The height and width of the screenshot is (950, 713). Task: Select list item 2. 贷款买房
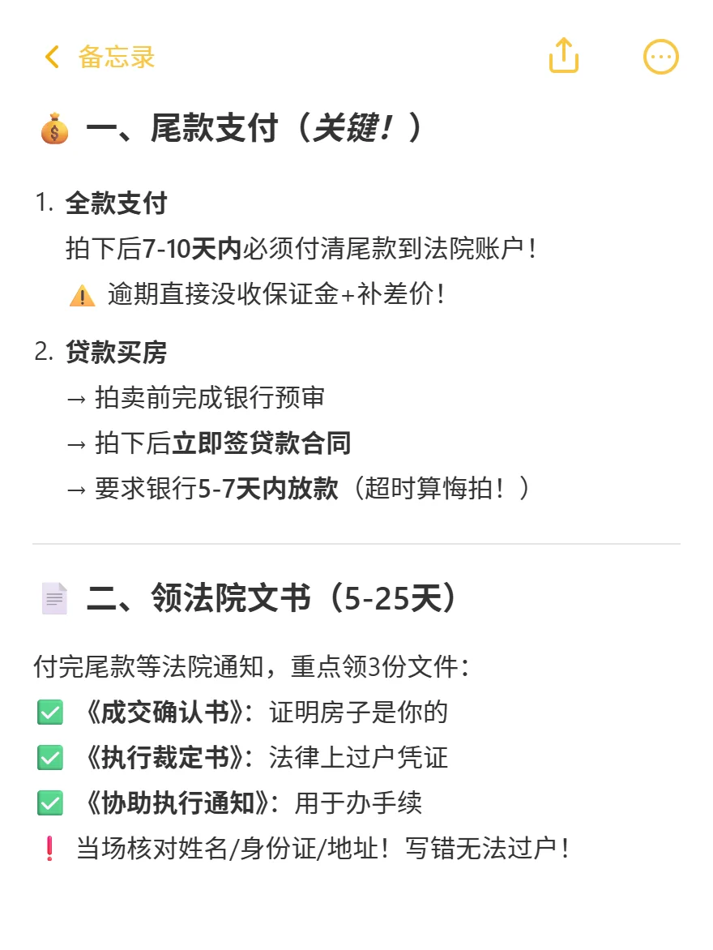(100, 352)
